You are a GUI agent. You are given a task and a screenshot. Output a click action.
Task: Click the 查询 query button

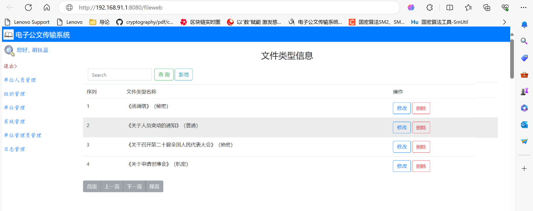pos(164,75)
